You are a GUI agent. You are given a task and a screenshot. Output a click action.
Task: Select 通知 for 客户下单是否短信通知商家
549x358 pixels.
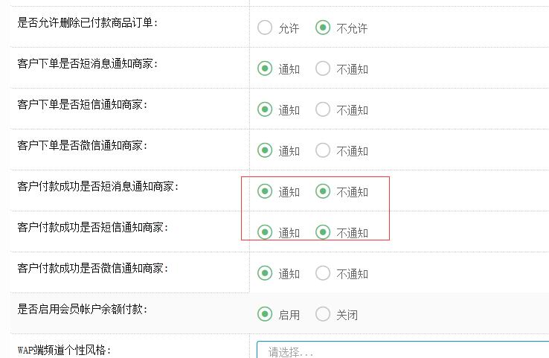point(265,110)
